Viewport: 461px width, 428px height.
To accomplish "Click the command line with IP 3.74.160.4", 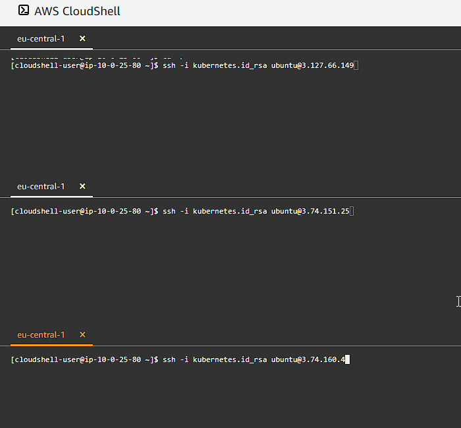I will pyautogui.click(x=180, y=359).
